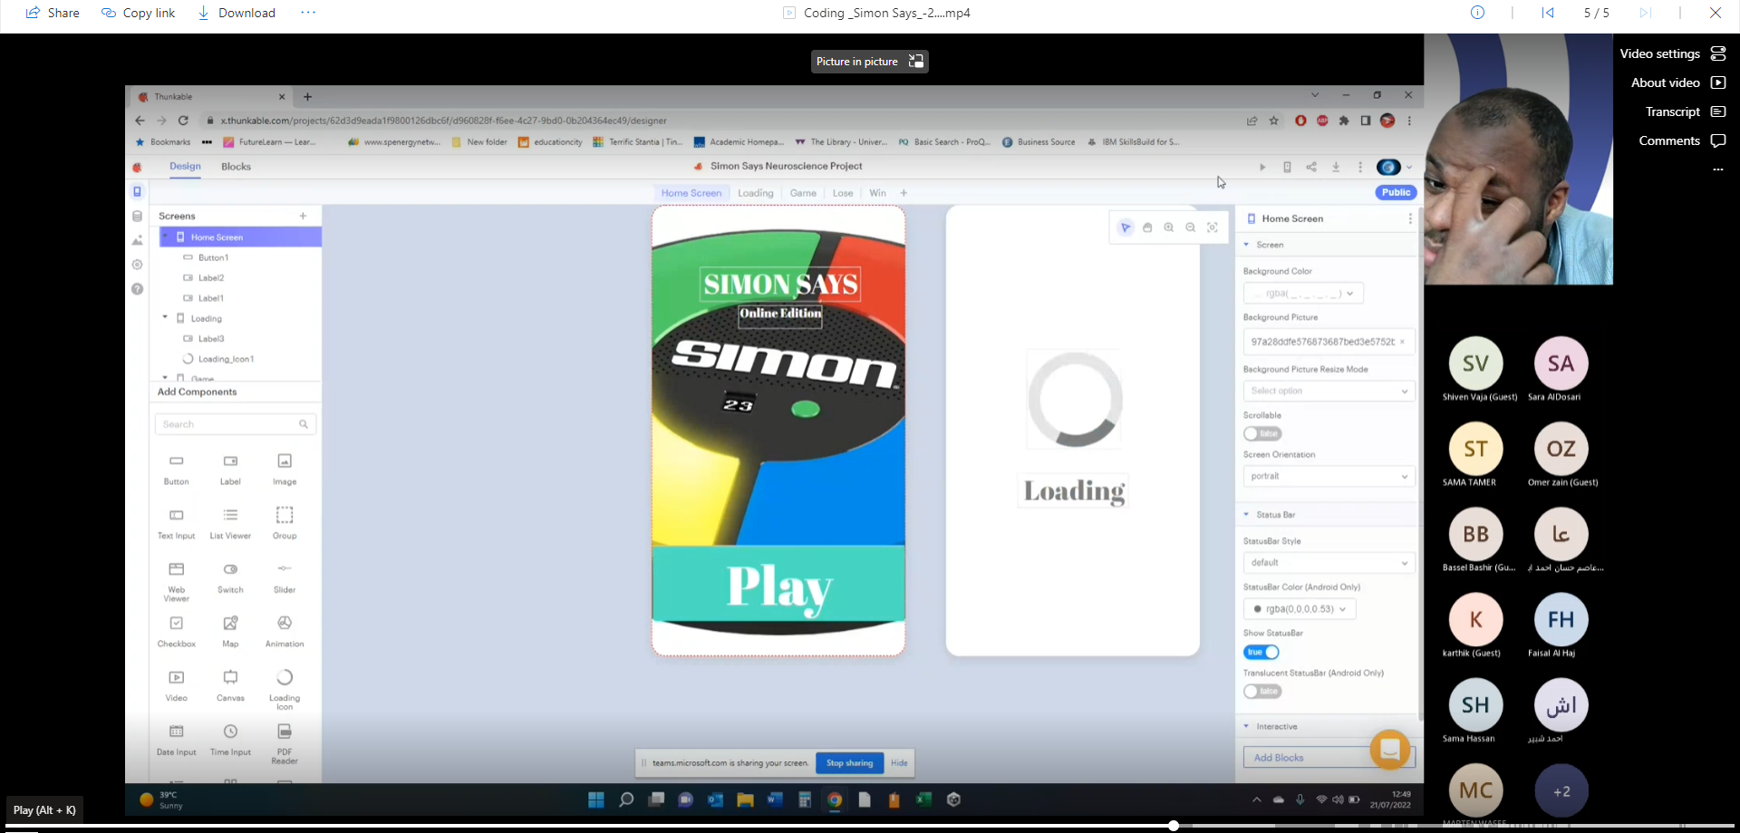Pick the List Viewer component
The image size is (1740, 833).
[x=230, y=522]
